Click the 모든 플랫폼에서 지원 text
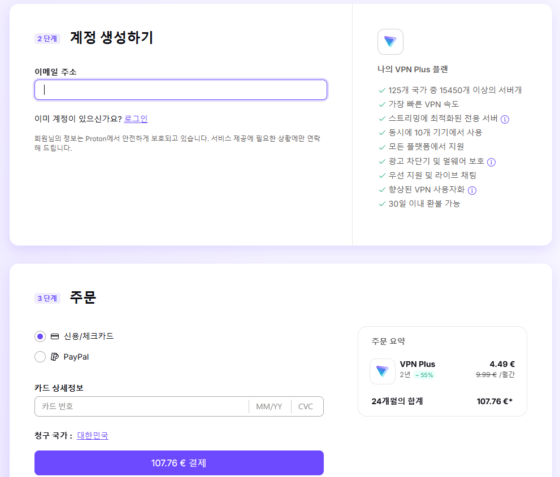This screenshot has height=477, width=560. (426, 147)
